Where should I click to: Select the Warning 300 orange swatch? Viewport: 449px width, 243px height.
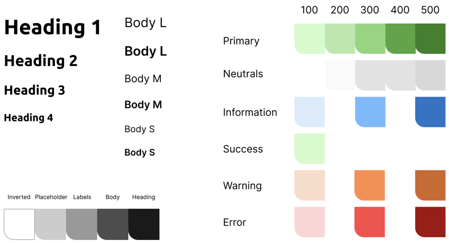(x=370, y=185)
